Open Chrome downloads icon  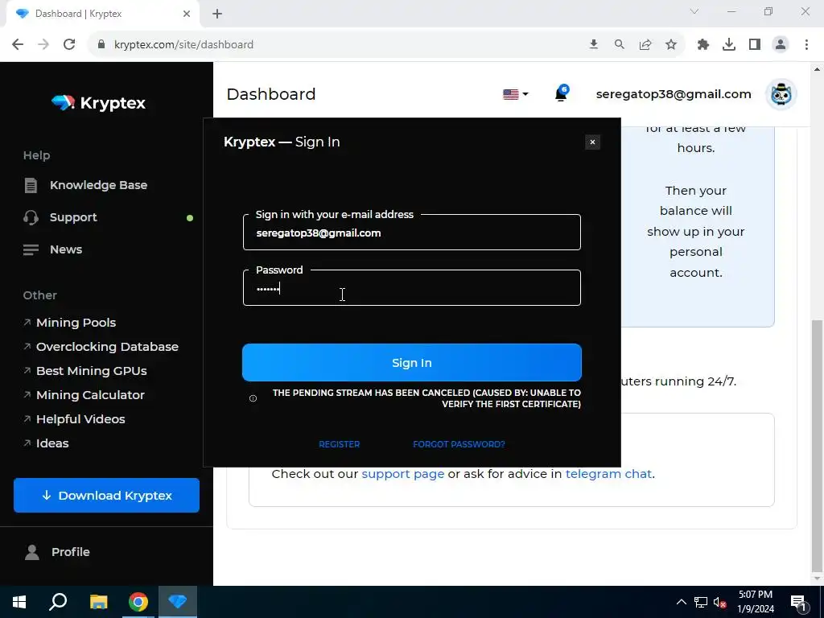pyautogui.click(x=729, y=44)
